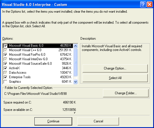Click the 43754 K size value

click(x=66, y=59)
